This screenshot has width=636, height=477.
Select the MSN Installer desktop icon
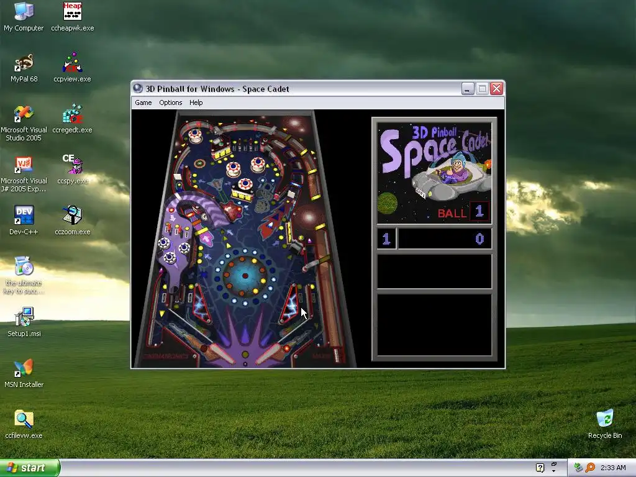coord(24,373)
